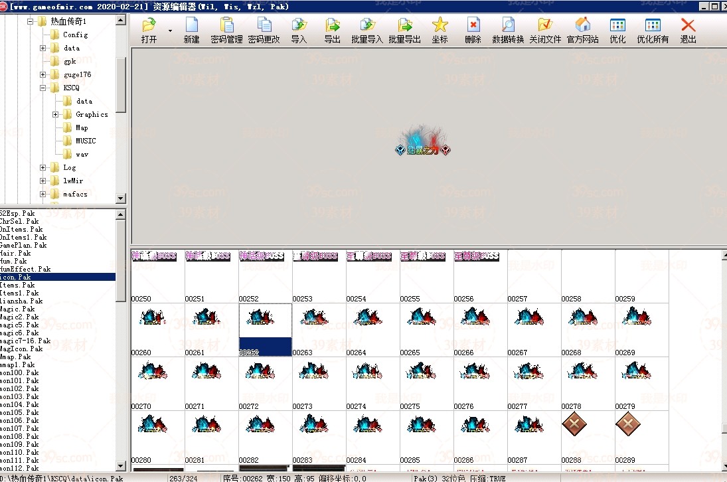Expand the data folder under 热血传奇1
The height and width of the screenshot is (482, 727).
tap(42, 48)
